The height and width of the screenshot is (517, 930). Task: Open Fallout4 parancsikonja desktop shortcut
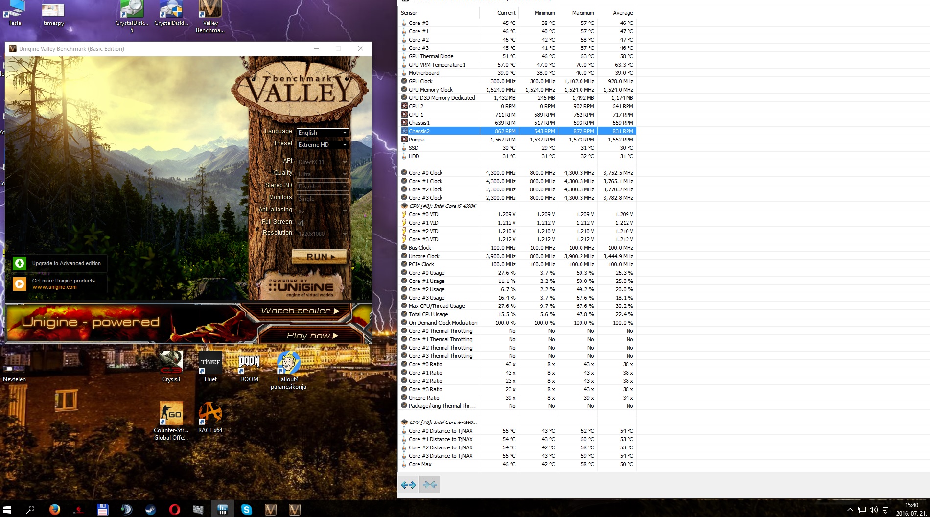[x=288, y=370]
